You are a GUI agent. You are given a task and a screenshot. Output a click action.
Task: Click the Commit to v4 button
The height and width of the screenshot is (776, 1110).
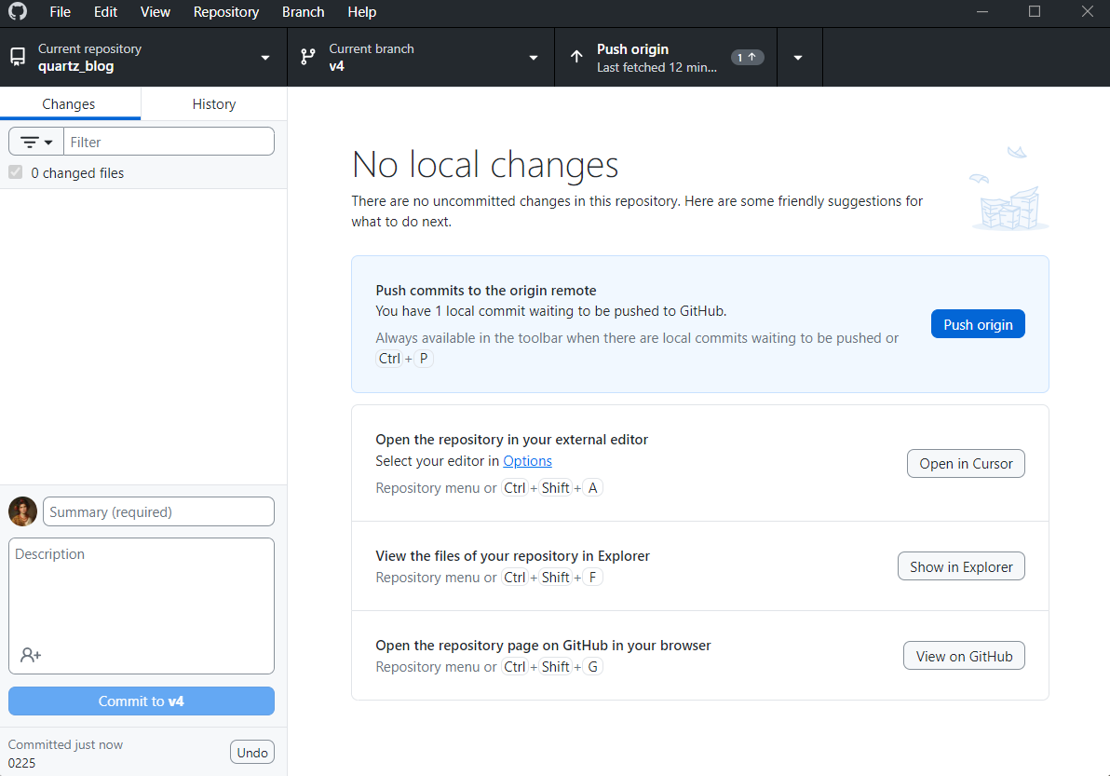click(141, 701)
